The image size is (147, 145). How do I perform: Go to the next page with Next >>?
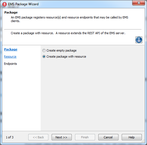62,137
